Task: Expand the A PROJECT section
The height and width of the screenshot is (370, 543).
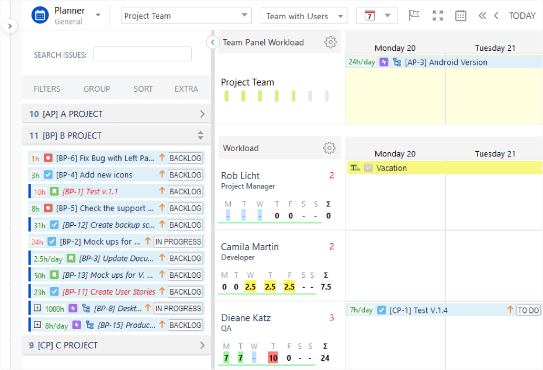Action: tap(201, 114)
